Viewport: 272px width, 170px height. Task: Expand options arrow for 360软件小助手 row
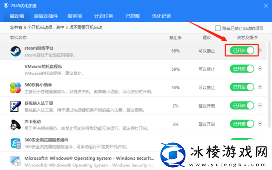click(x=260, y=87)
